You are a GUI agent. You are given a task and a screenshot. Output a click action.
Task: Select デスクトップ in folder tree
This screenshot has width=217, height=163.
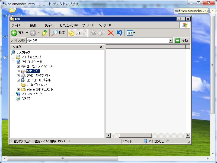click(23, 52)
